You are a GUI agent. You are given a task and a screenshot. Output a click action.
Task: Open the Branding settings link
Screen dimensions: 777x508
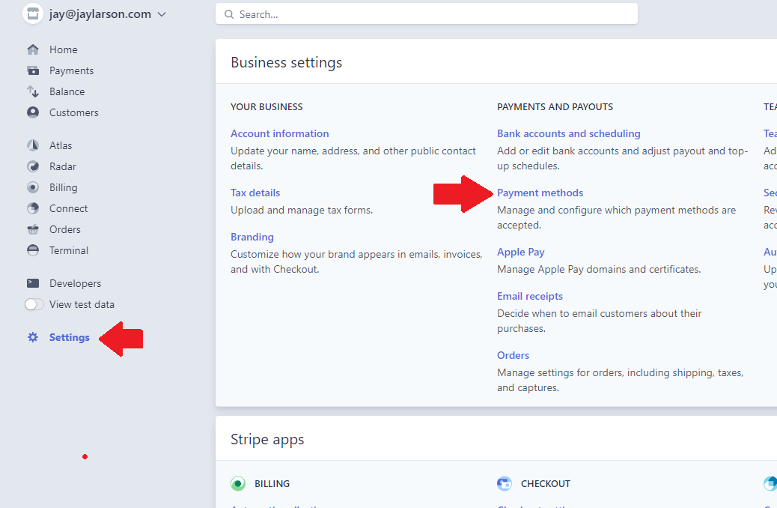[252, 237]
